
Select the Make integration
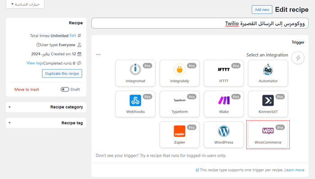pyautogui.click(x=224, y=104)
